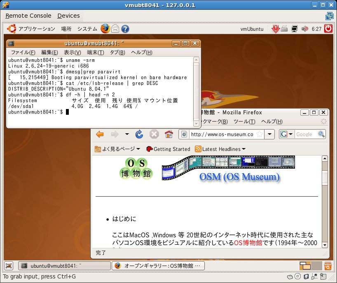Click the muted volume icon

pos(305,29)
